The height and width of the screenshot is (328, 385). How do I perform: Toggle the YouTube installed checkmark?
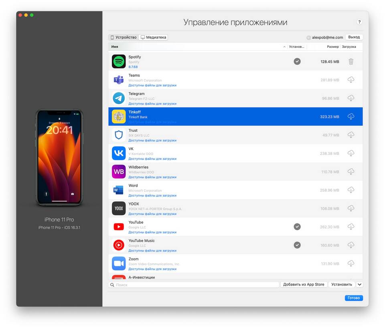coord(297,227)
